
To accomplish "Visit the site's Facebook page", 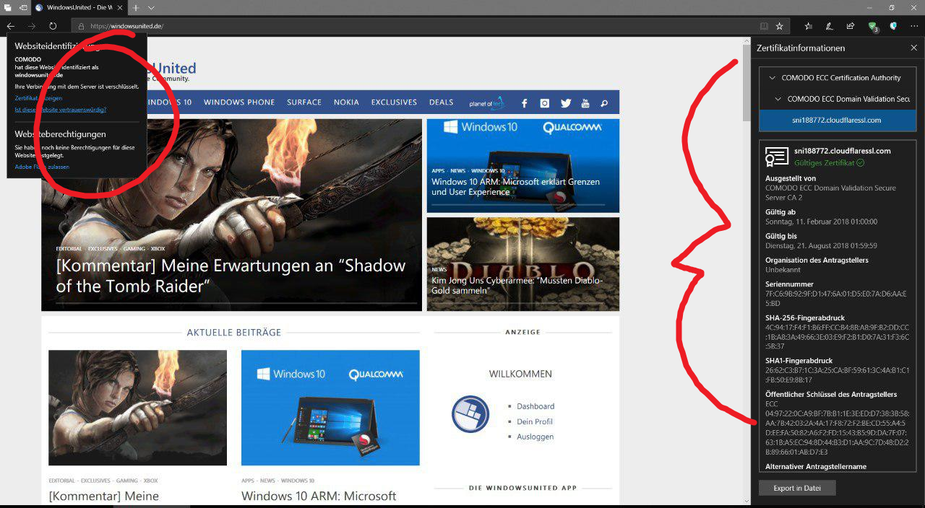I will (x=525, y=103).
